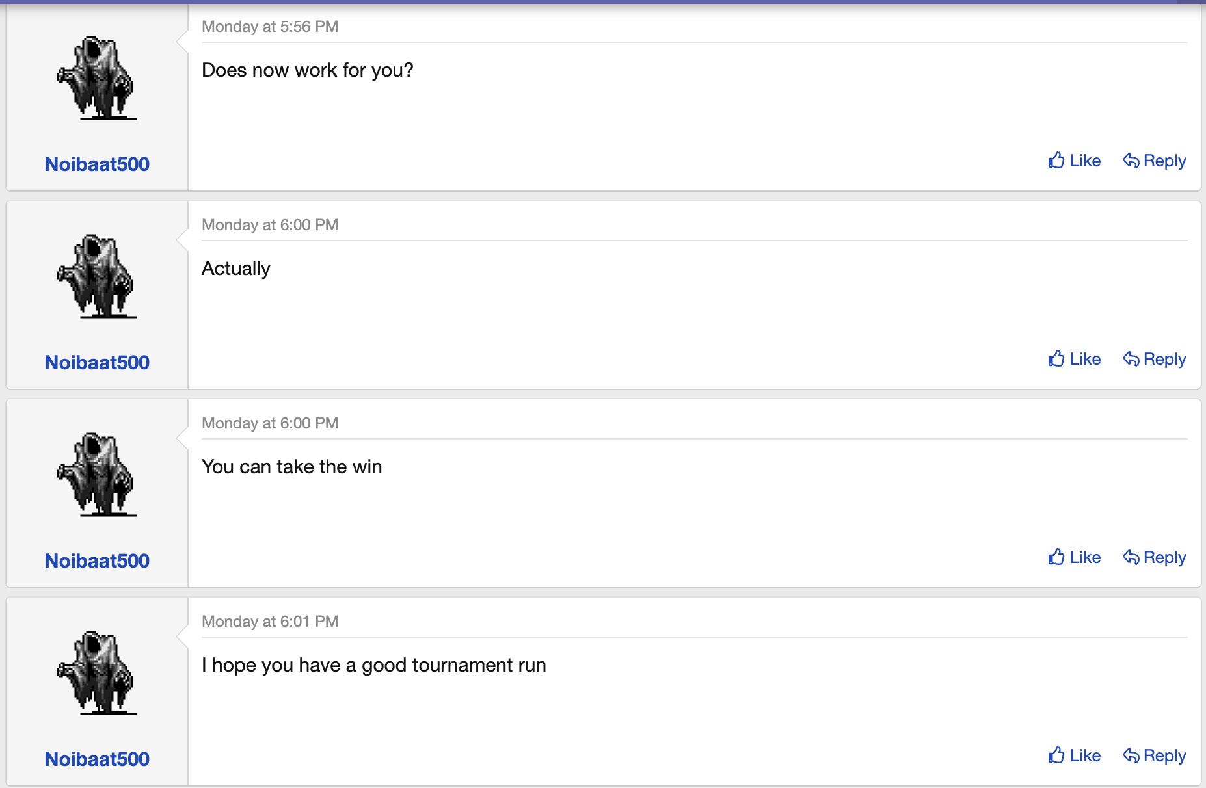Screen dimensions: 1206x788
Task: Open Noibaat500 username on the last message
Action: pos(97,759)
